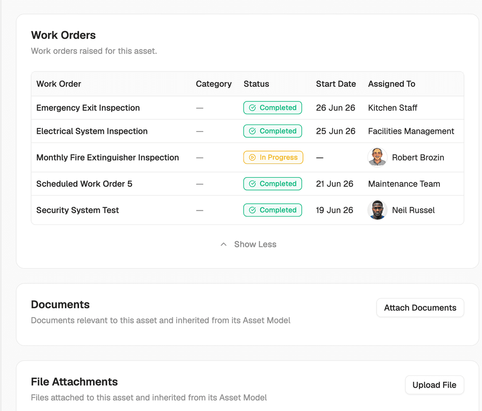Click Robert Brozin's avatar
This screenshot has height=411, width=482.
(x=377, y=157)
